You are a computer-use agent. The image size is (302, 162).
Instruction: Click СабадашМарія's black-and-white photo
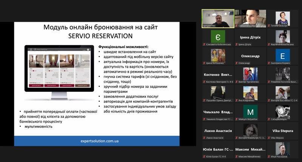point(282,111)
